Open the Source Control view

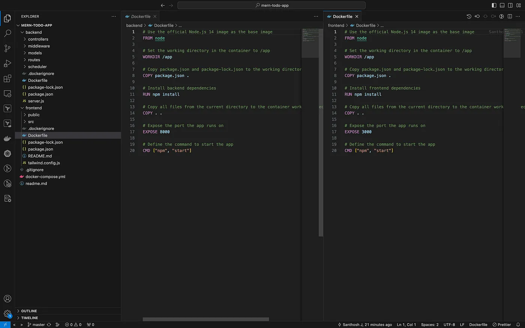7,48
